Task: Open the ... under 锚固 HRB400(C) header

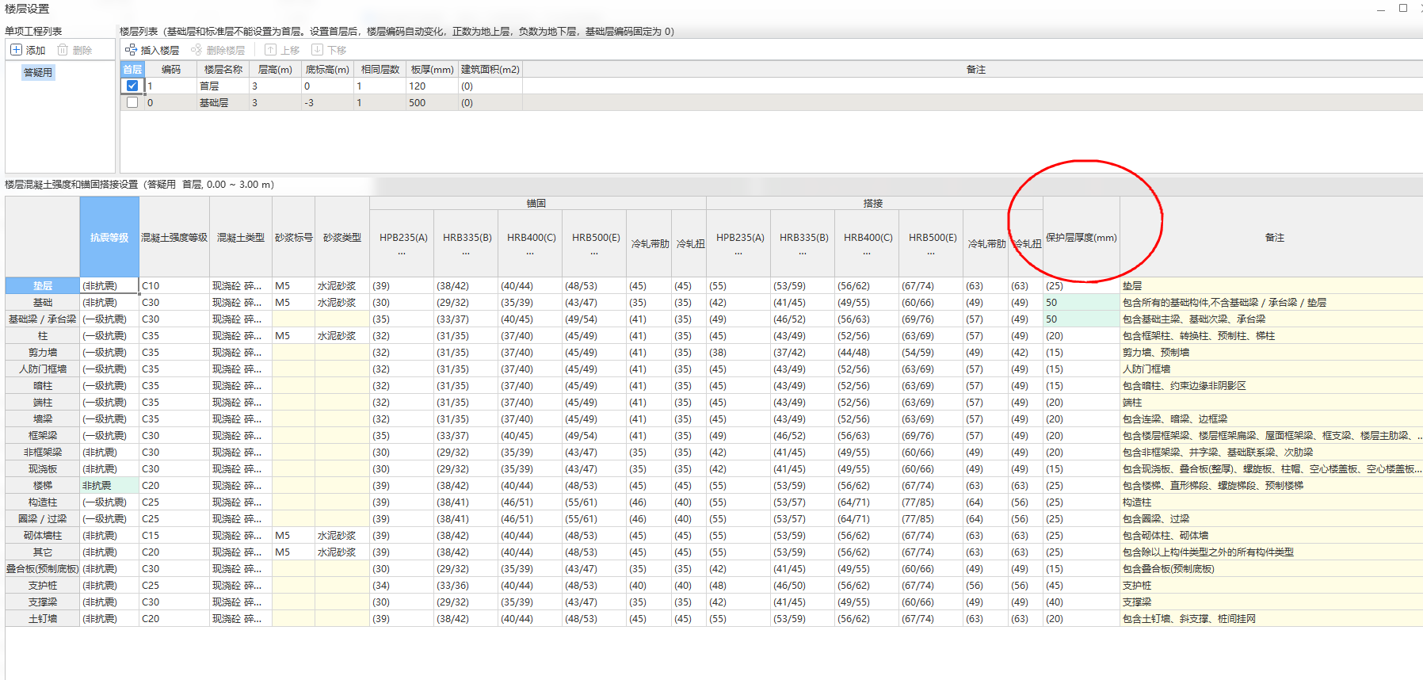Action: tap(530, 253)
